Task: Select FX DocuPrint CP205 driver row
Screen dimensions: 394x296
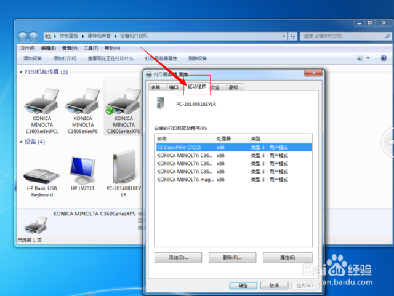Action: 234,148
